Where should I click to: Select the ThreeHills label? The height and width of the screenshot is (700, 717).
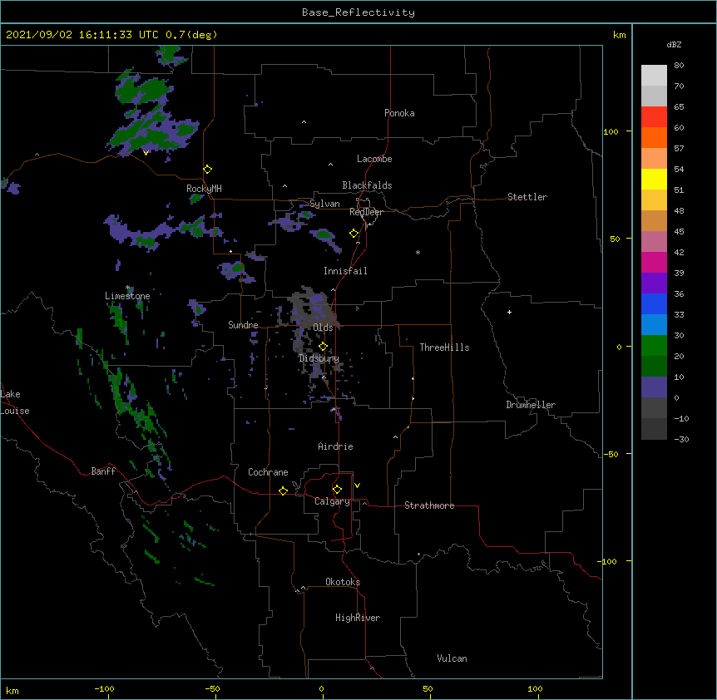click(x=444, y=348)
